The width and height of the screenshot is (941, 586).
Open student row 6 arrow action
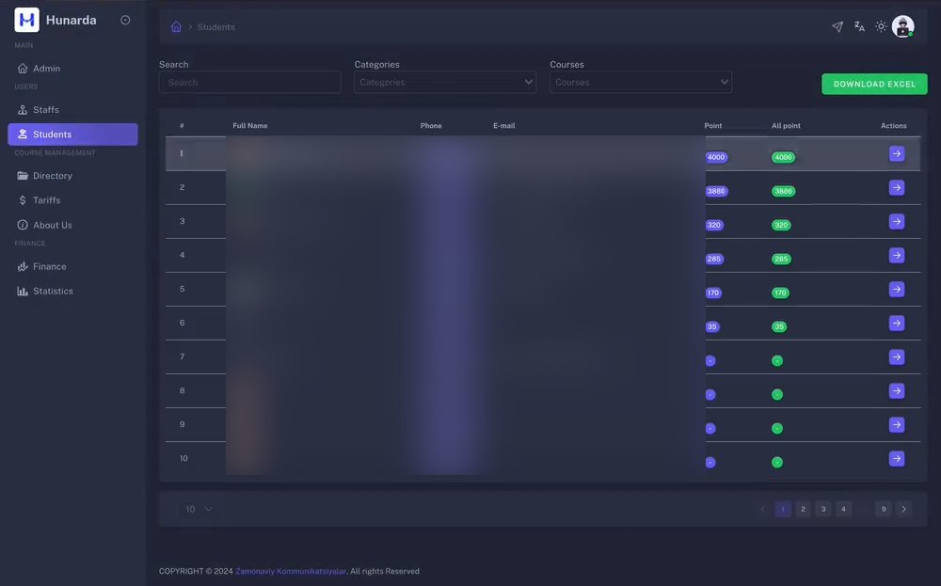pyautogui.click(x=897, y=324)
